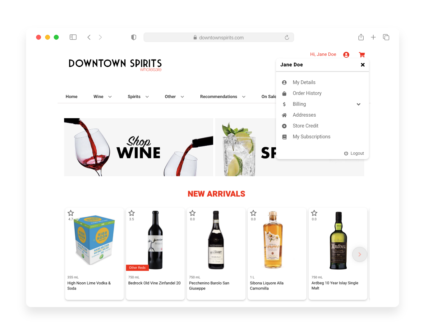Click the browser address bar
This screenshot has width=428, height=335.
pyautogui.click(x=219, y=37)
